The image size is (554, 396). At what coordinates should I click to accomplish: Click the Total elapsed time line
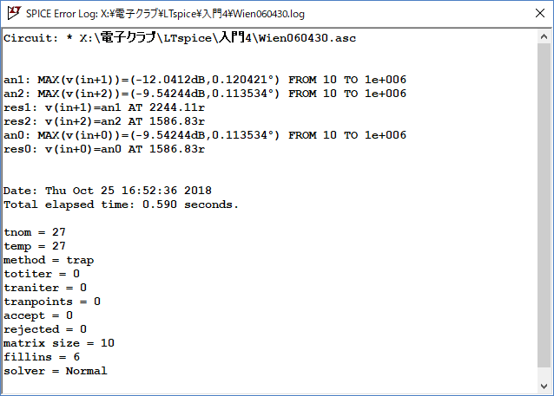[x=122, y=204]
